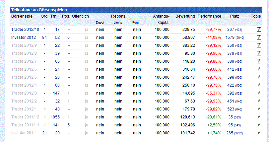Click the public 'ja' value for Trader 2012/7
The height and width of the screenshot is (142, 269).
87,61
